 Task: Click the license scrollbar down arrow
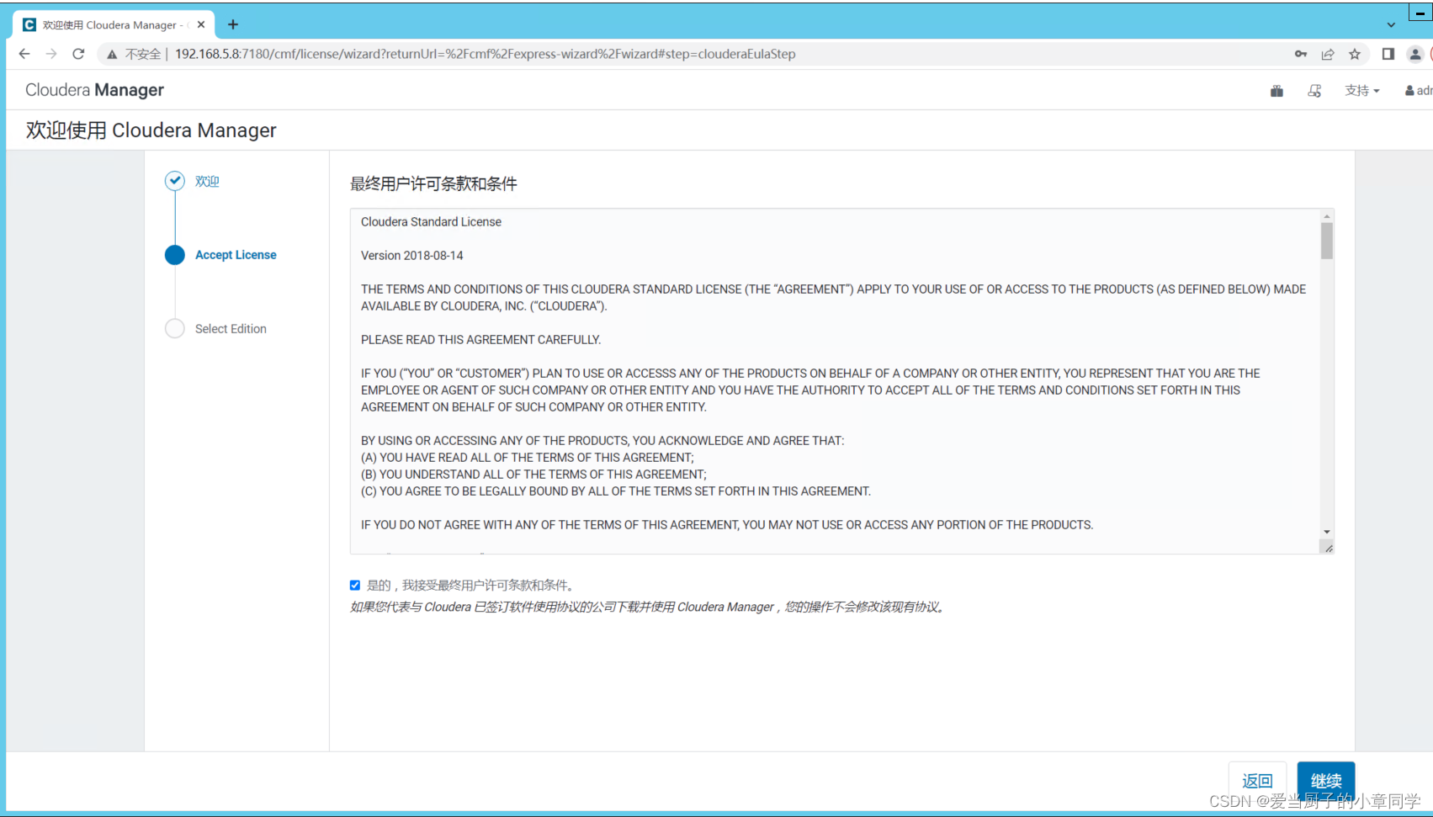[x=1327, y=532]
